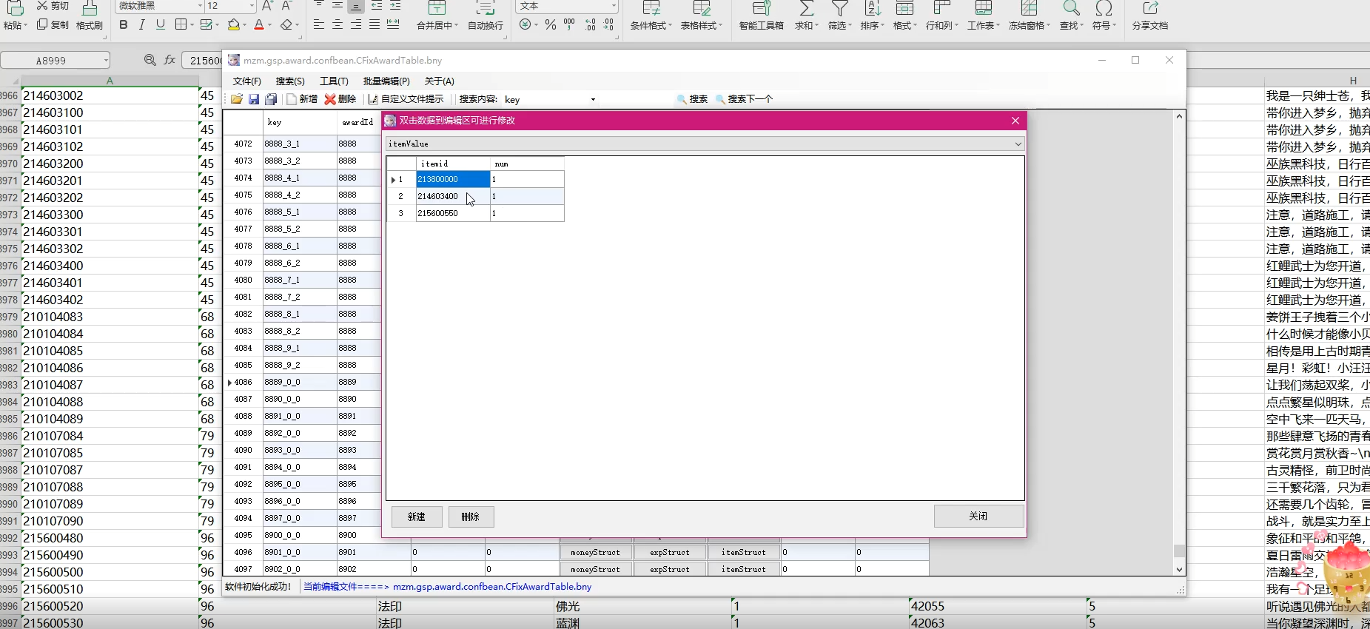
Task: Click 自动换行 wrap text button
Action: pyautogui.click(x=486, y=15)
